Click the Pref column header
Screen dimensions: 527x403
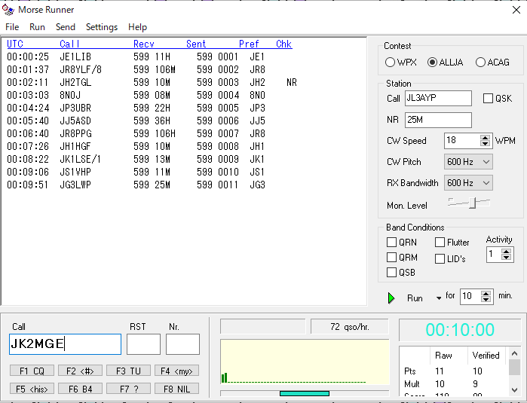pos(249,44)
